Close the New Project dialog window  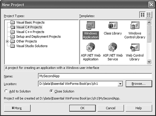click(x=151, y=5)
